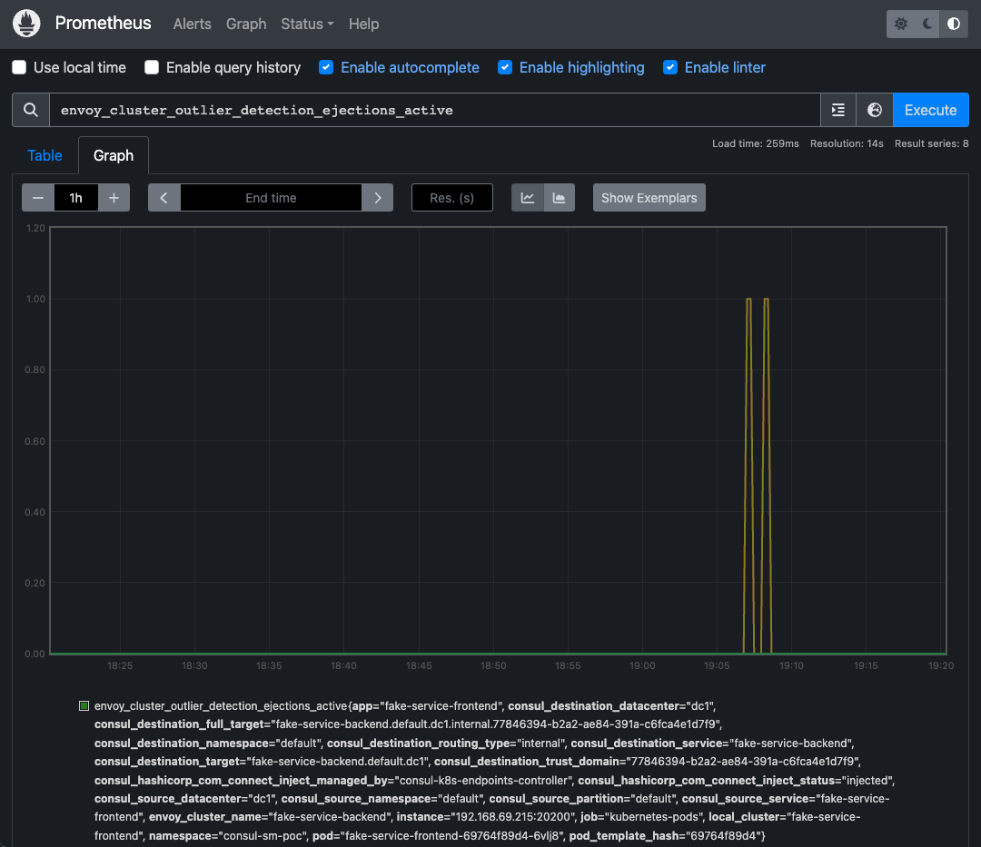Click the Prometheus torch logo
Viewport: 981px width, 847px height.
click(26, 23)
